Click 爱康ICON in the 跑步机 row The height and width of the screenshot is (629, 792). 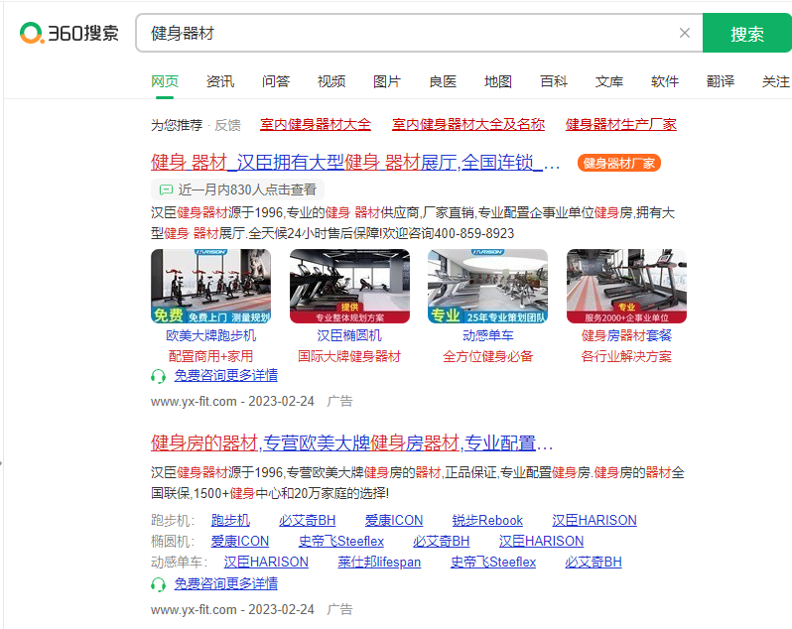pyautogui.click(x=394, y=520)
